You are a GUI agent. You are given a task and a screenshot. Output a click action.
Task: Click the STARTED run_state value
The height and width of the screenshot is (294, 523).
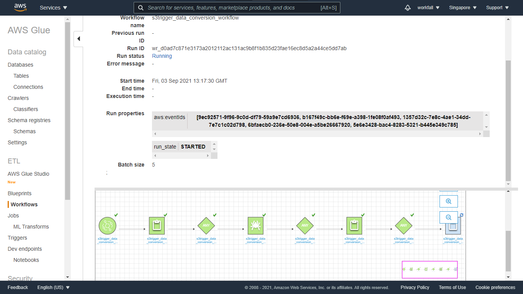[x=193, y=147]
